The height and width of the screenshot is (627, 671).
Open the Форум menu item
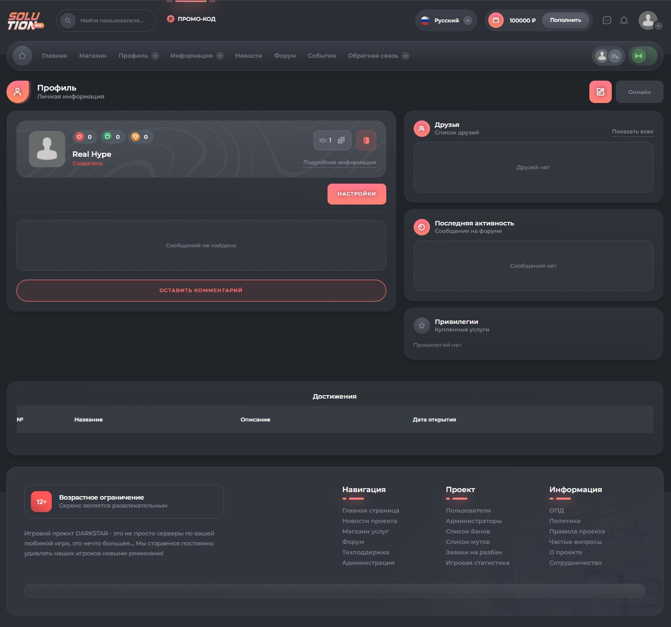285,56
